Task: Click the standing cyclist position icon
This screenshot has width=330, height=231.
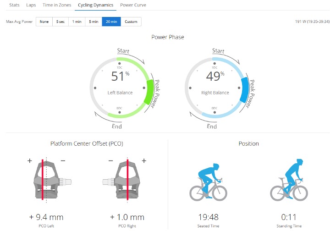Action: [x=288, y=179]
